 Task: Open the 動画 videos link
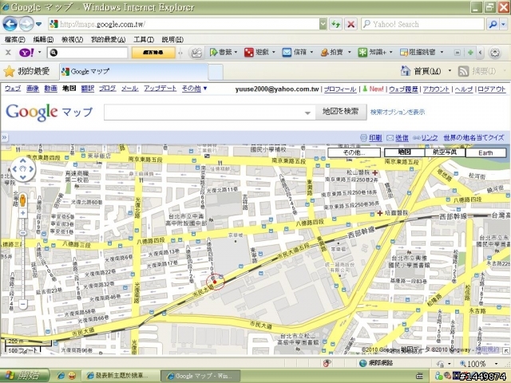tap(50, 89)
